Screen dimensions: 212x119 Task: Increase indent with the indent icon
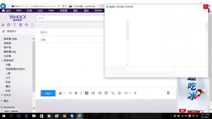(x=100, y=93)
